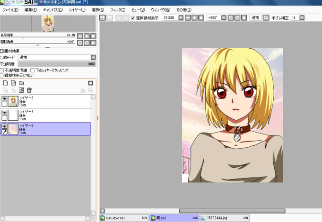The width and height of the screenshot is (322, 222).
Task: Select the レイヤー6 layer row
Action: point(45,101)
